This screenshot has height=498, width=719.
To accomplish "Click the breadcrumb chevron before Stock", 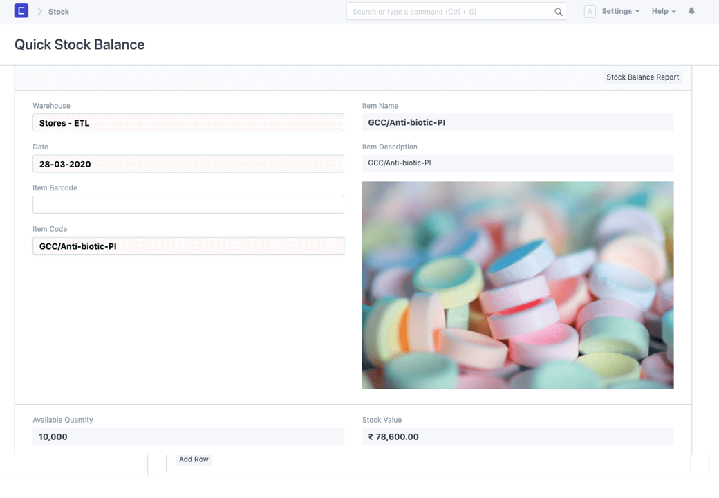I will tap(39, 12).
